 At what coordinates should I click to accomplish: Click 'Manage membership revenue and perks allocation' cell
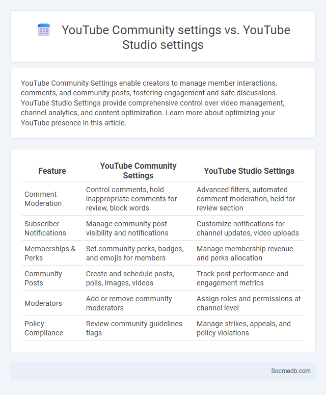point(249,253)
